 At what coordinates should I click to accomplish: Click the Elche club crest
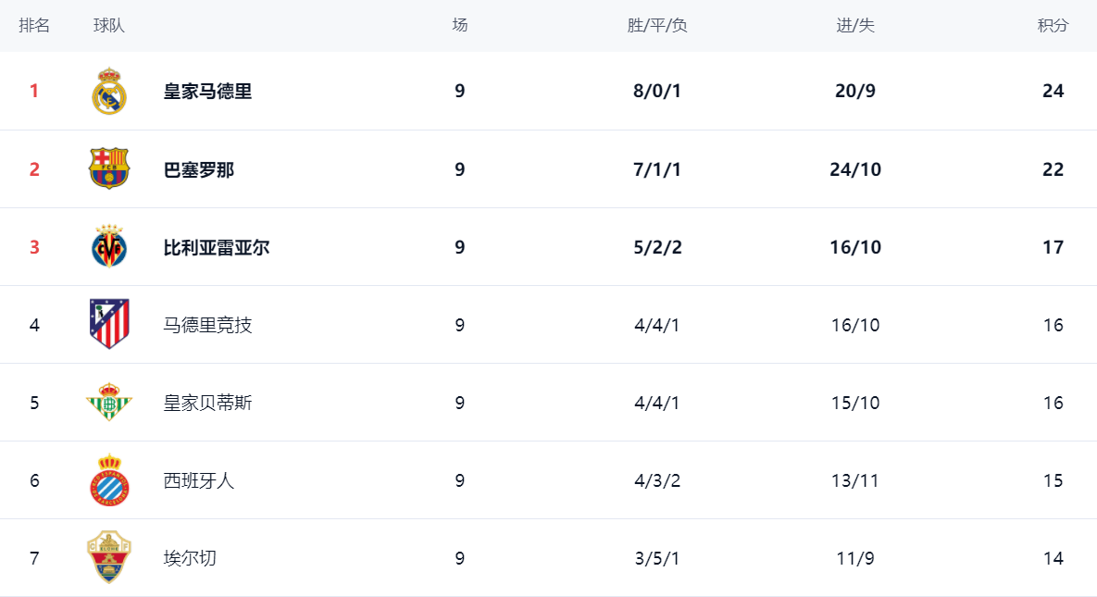(x=109, y=557)
